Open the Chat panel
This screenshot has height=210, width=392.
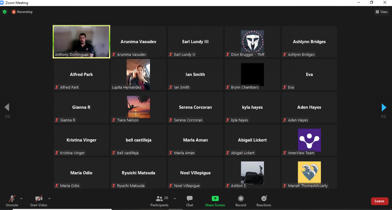click(x=190, y=201)
